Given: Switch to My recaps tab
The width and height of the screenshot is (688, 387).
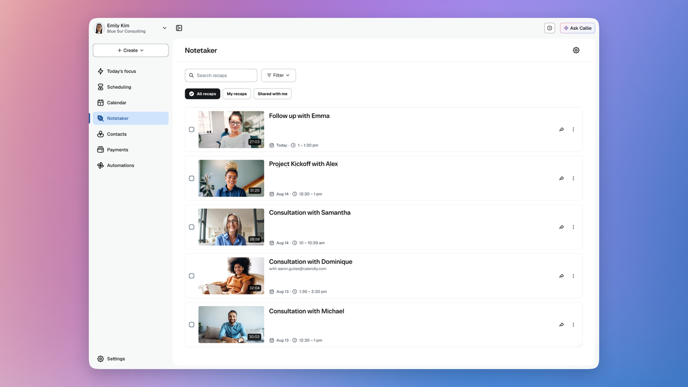Looking at the screenshot, I should pos(237,94).
